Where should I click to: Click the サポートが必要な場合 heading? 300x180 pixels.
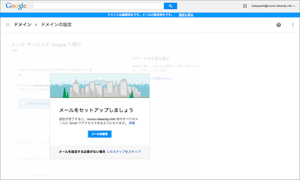(151, 58)
